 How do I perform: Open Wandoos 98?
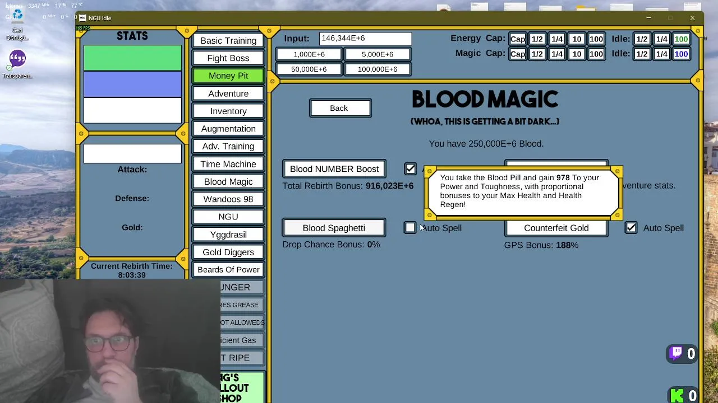coord(228,199)
